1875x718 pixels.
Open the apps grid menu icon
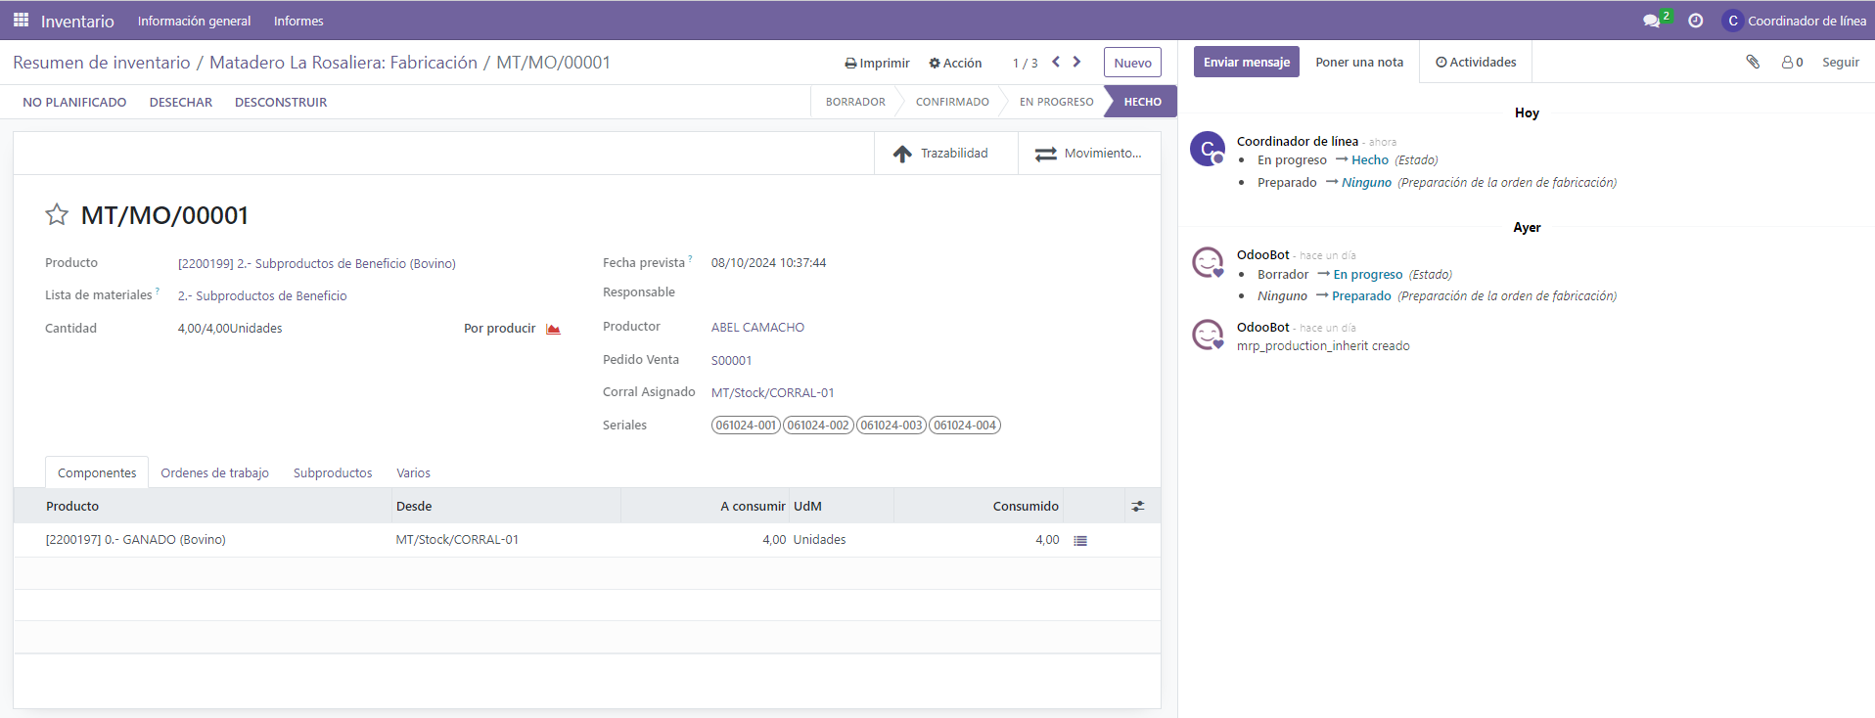[x=21, y=20]
